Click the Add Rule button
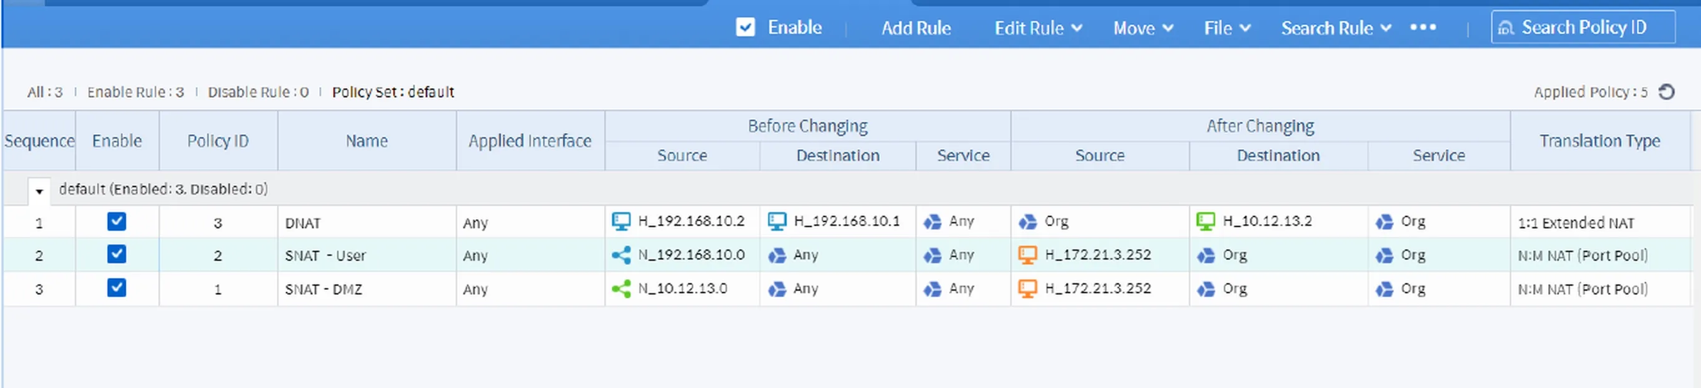 click(x=915, y=27)
